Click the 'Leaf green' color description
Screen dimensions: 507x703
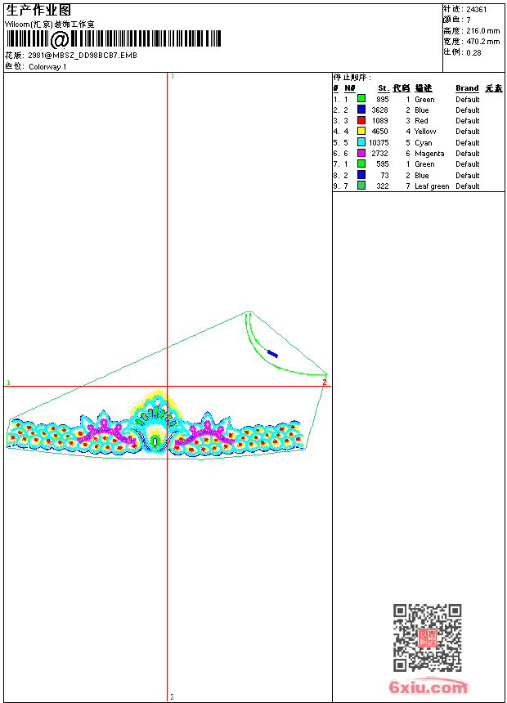pyautogui.click(x=432, y=186)
